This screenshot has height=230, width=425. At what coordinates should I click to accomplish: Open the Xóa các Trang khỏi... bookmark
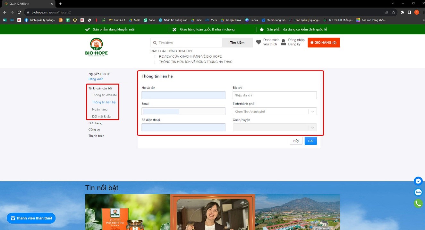(x=371, y=20)
